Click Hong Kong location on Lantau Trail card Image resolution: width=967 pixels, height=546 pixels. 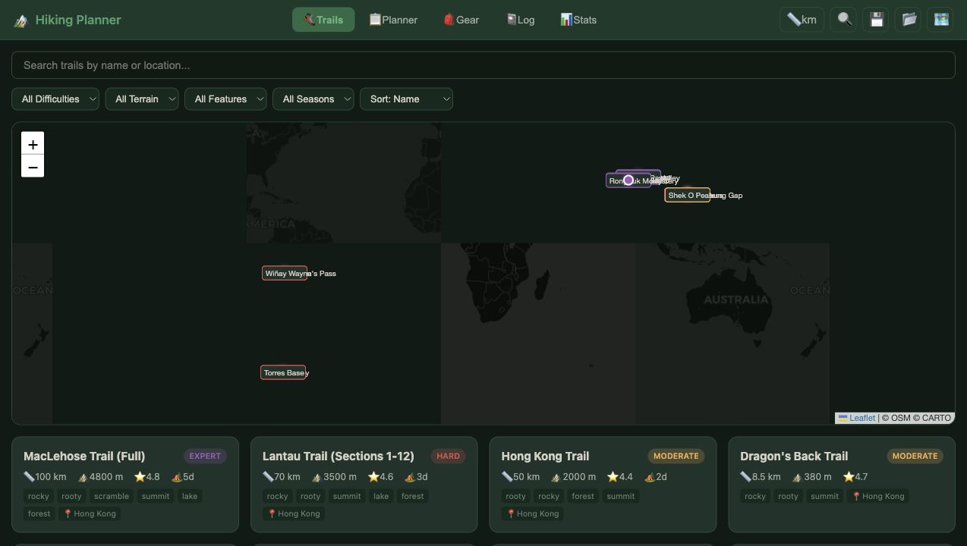294,513
